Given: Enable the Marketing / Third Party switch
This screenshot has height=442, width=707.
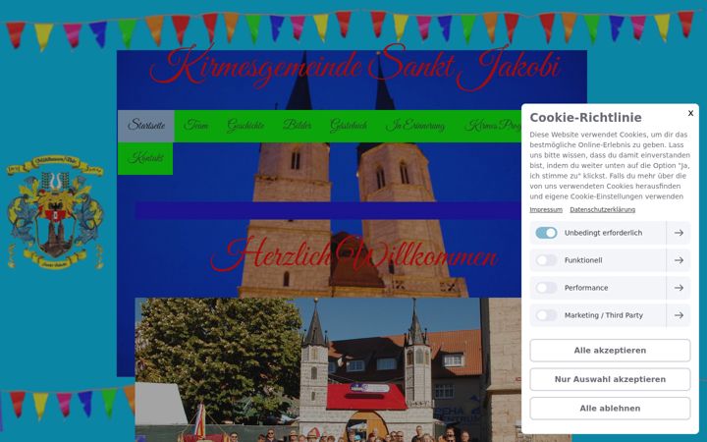Looking at the screenshot, I should click(546, 315).
